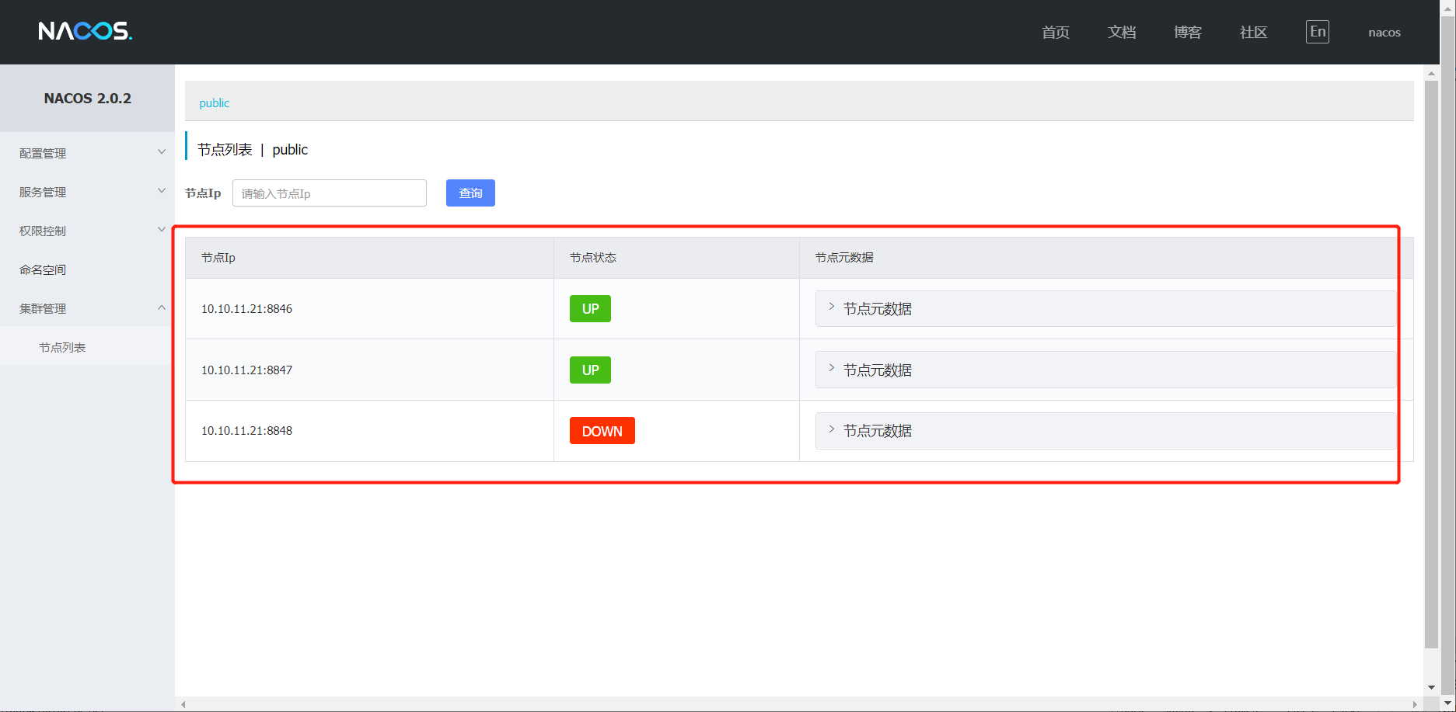The height and width of the screenshot is (712, 1456).
Task: Open the 文档 header link
Action: [x=1122, y=32]
